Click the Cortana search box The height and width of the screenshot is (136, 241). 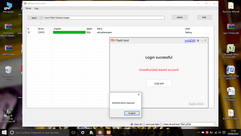39,133
